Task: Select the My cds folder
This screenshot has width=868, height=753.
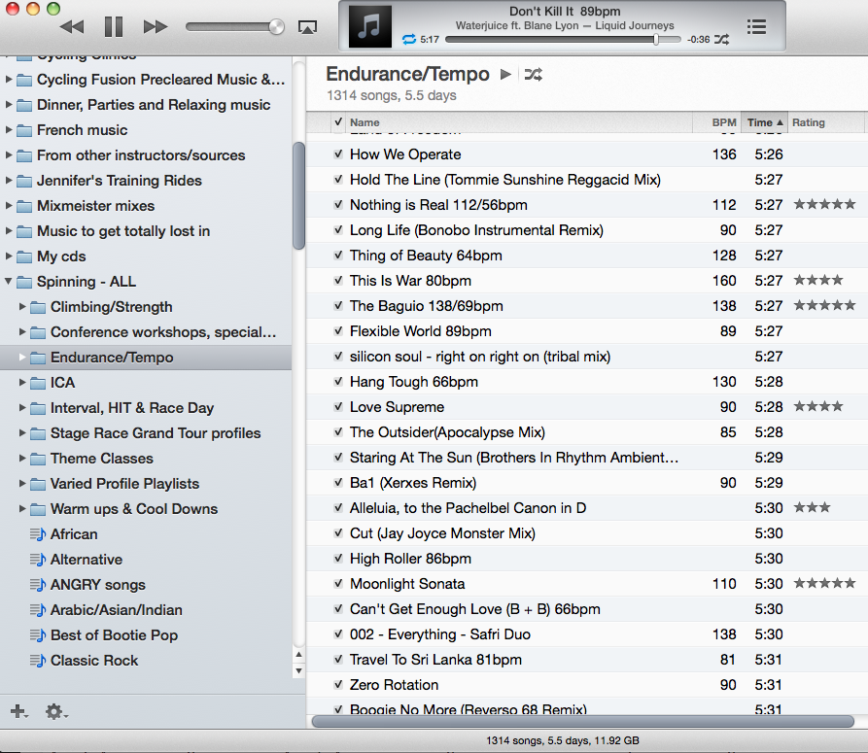Action: click(61, 257)
